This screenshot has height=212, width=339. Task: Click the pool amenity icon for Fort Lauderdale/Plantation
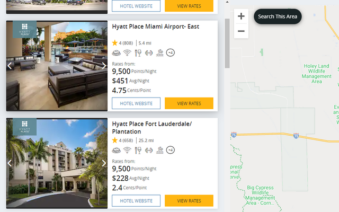coord(159,150)
